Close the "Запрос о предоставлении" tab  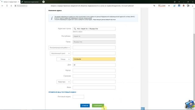coord(19,2)
